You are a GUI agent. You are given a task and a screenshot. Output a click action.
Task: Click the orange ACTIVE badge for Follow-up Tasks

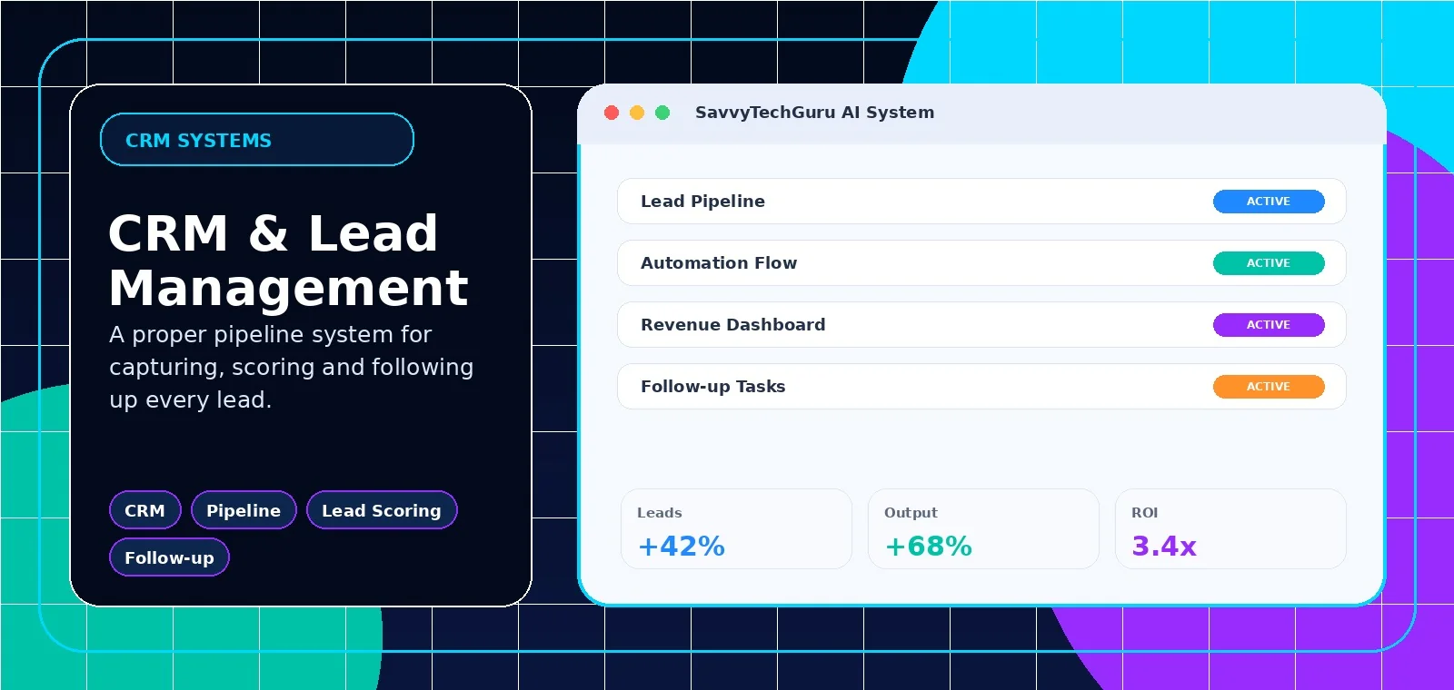point(1269,387)
